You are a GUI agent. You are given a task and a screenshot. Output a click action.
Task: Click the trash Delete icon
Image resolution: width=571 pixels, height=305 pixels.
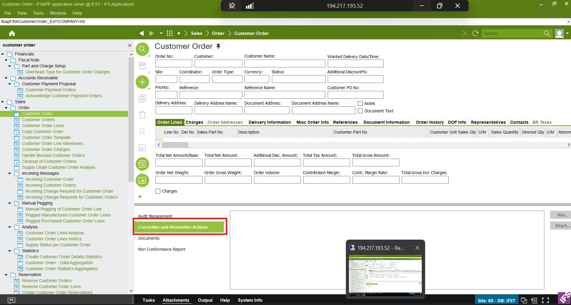(x=142, y=114)
